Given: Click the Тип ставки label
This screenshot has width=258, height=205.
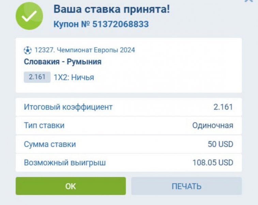Looking at the screenshot, I should (44, 125).
